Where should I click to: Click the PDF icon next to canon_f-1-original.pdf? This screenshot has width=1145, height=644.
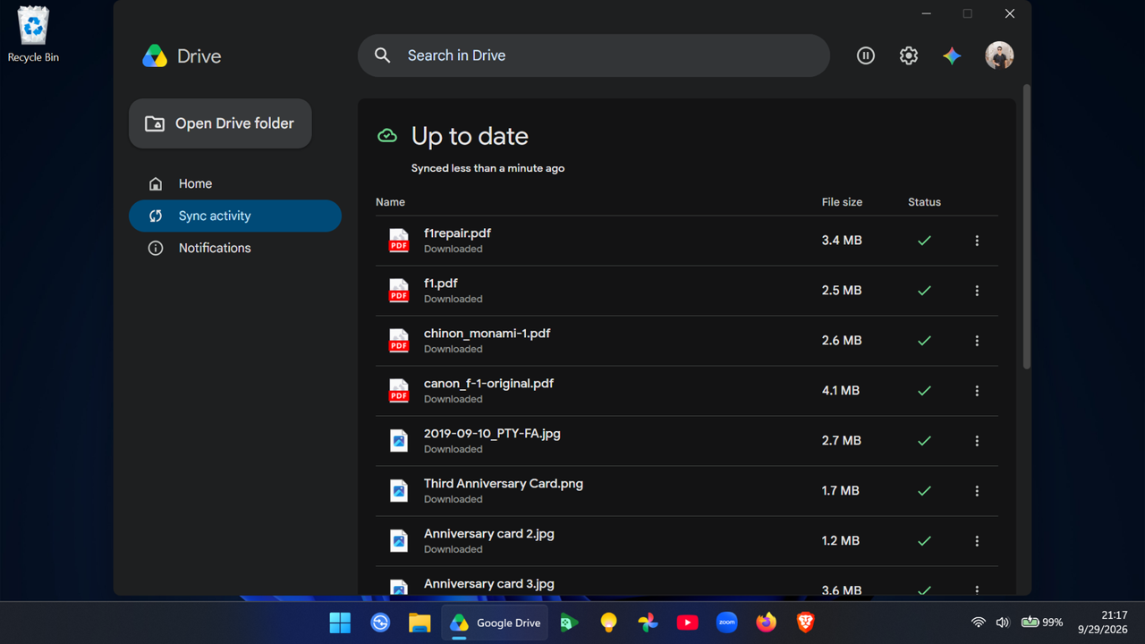[x=399, y=391]
